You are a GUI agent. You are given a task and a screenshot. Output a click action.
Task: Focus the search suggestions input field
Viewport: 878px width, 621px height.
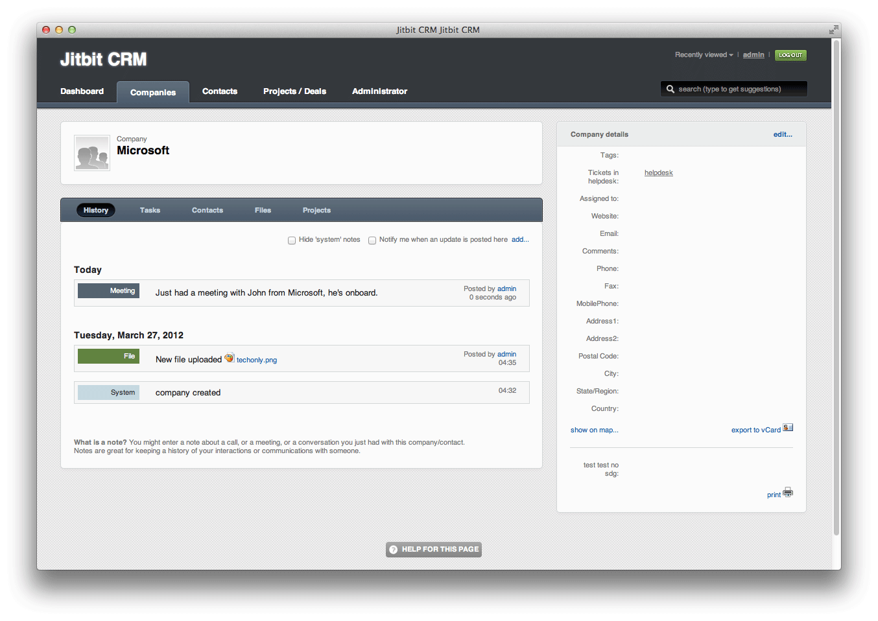pos(734,89)
